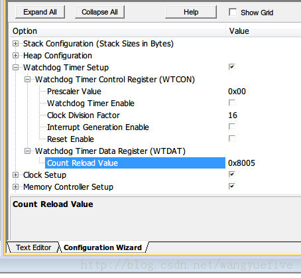
Task: Expand the Stack Configuration node
Action: 15,44
